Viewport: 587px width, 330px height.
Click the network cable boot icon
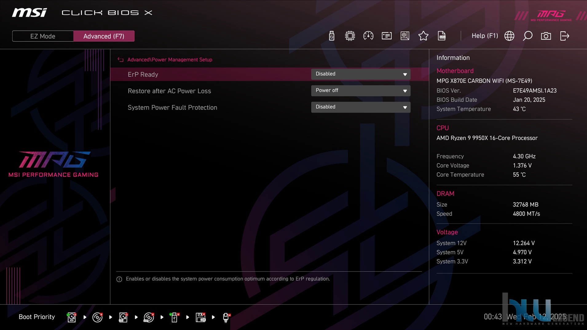[x=226, y=317]
